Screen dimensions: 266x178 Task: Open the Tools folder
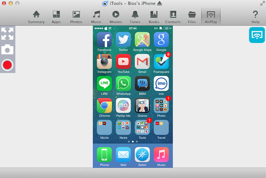pos(142,128)
